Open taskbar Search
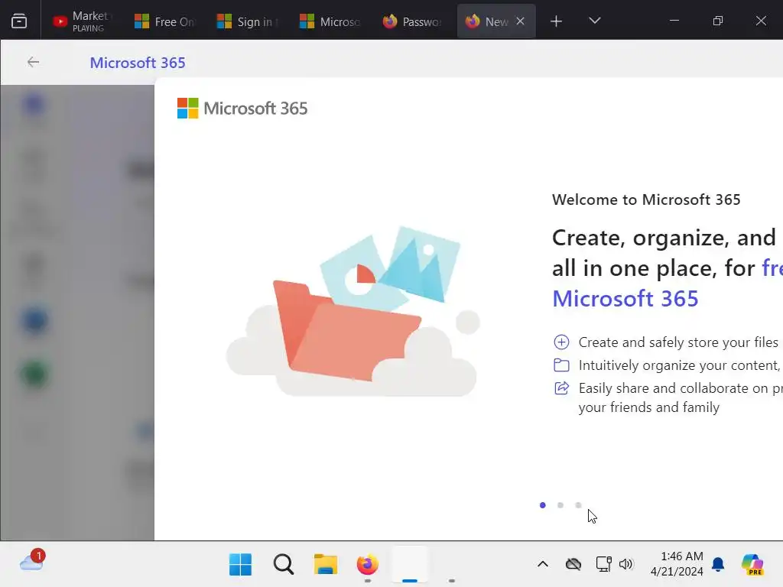Viewport: 783px width, 587px height. coord(283,565)
